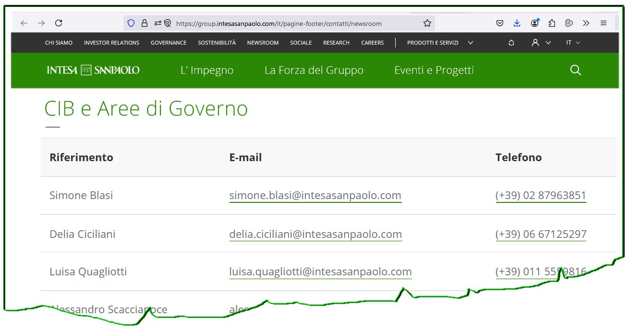Screen dimensions: 629x330
Task: Show more tools with the double chevron
Action: 586,23
